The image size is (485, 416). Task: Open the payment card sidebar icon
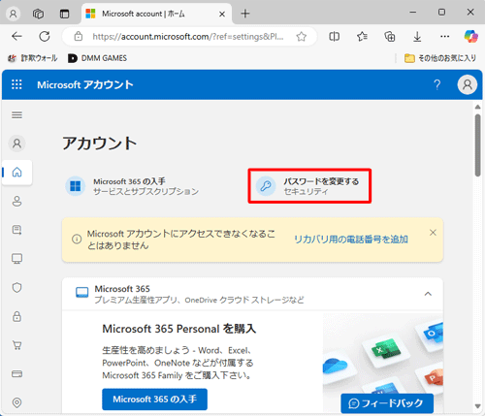(16, 374)
